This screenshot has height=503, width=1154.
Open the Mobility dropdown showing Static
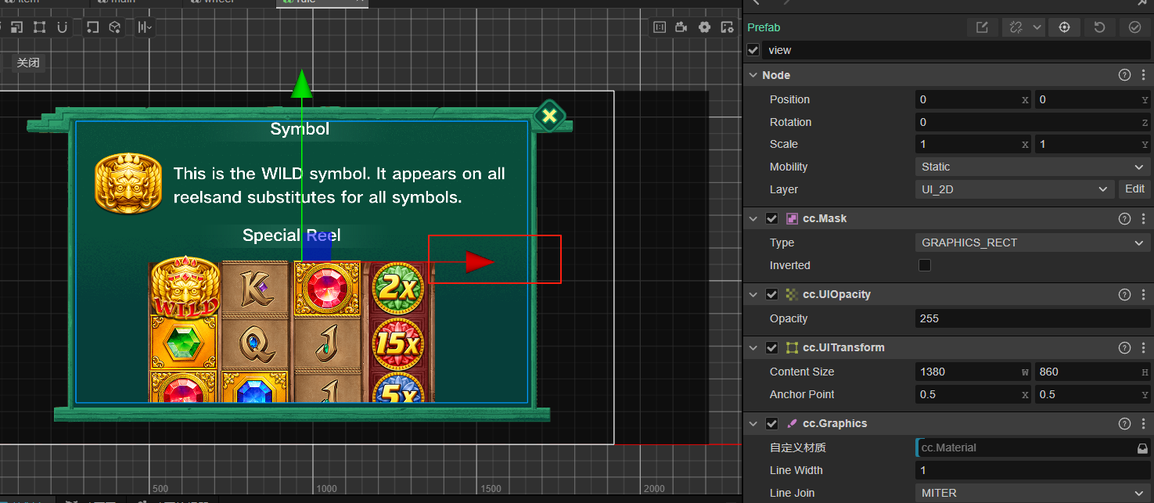[x=1033, y=167]
